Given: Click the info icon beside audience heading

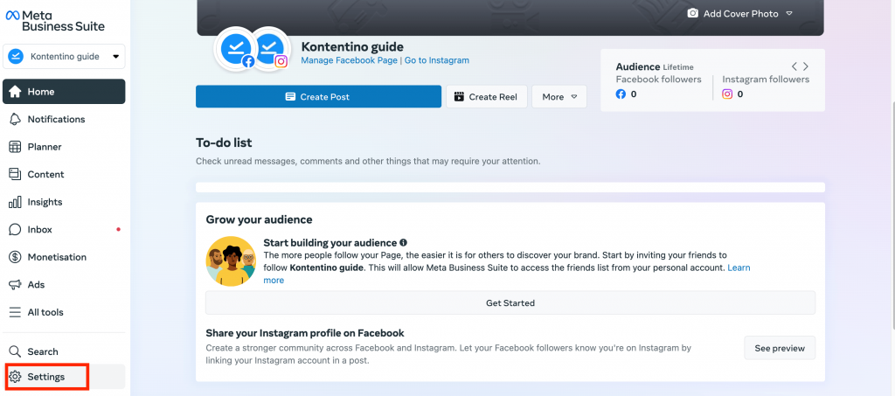Looking at the screenshot, I should (x=404, y=242).
